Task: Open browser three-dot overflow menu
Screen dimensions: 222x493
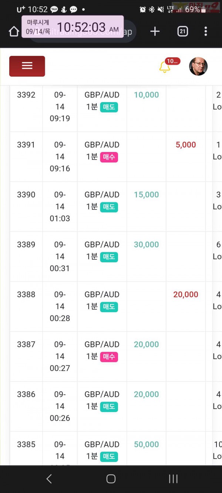Action: tap(206, 31)
